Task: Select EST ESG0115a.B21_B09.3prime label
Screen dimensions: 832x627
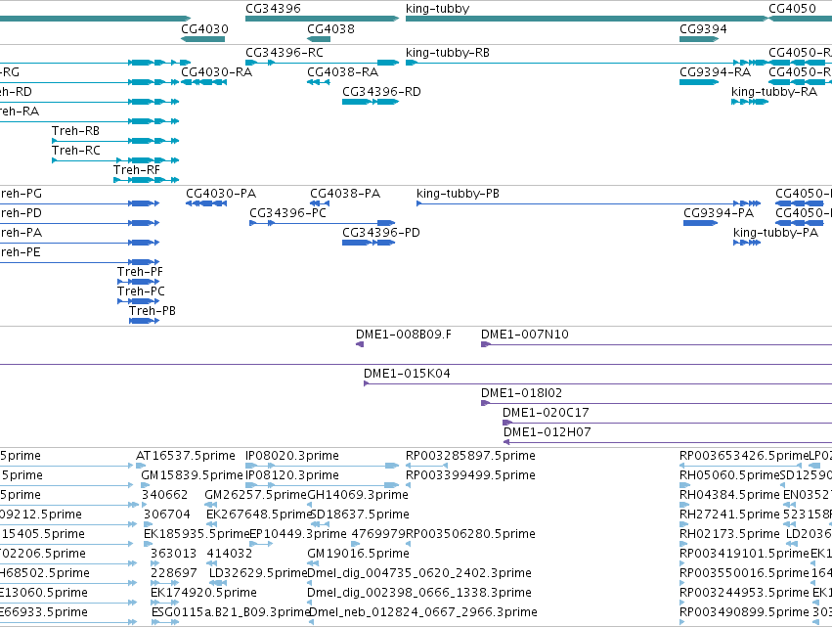Action: point(231,613)
